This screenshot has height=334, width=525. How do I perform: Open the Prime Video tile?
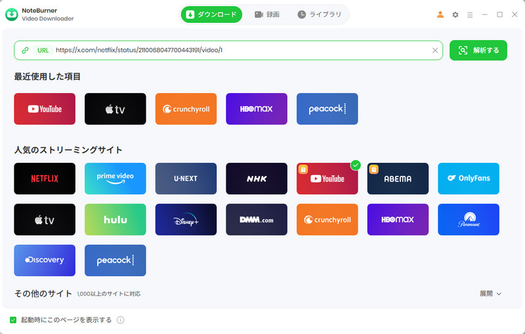pos(115,178)
